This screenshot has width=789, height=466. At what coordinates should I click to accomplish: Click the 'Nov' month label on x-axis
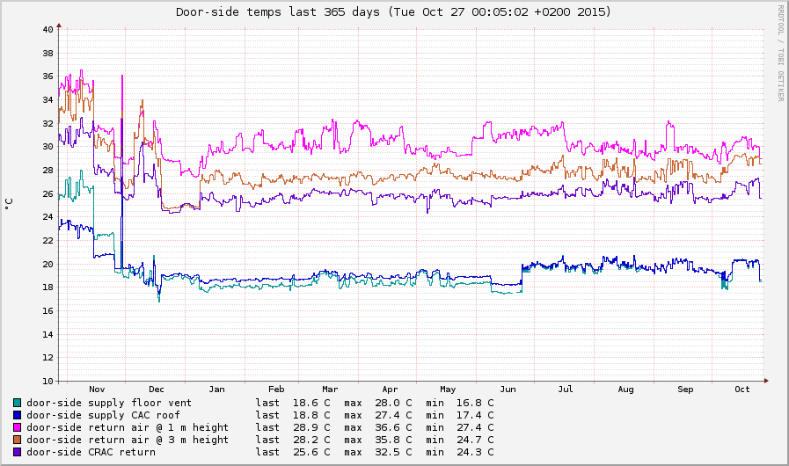(97, 390)
